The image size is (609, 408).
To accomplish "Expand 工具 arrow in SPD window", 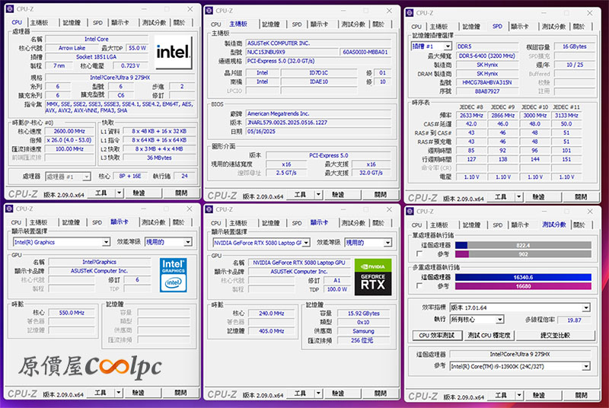I will pyautogui.click(x=519, y=197).
